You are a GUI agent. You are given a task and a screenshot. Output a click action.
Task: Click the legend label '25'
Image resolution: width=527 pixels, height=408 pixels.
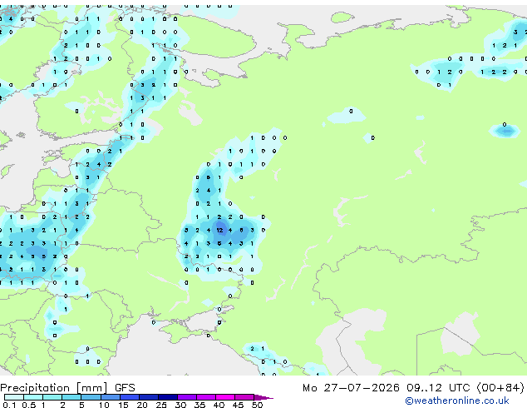(x=161, y=405)
